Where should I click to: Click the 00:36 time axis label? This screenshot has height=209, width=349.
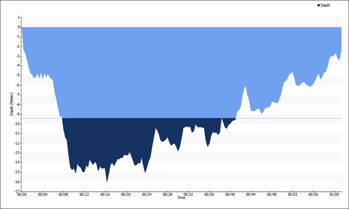[209, 194]
